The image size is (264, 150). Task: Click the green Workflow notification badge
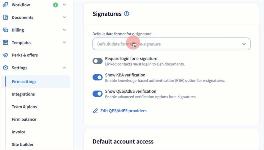coord(55,5)
